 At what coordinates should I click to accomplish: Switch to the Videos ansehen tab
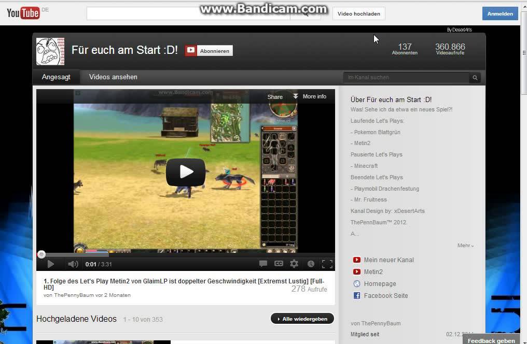pos(113,77)
